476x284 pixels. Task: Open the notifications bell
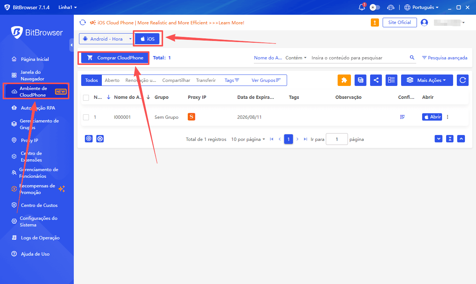(362, 7)
